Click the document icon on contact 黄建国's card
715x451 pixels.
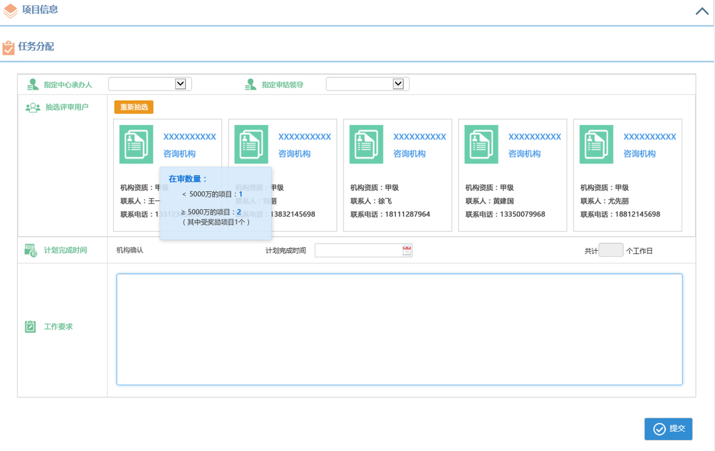(481, 144)
